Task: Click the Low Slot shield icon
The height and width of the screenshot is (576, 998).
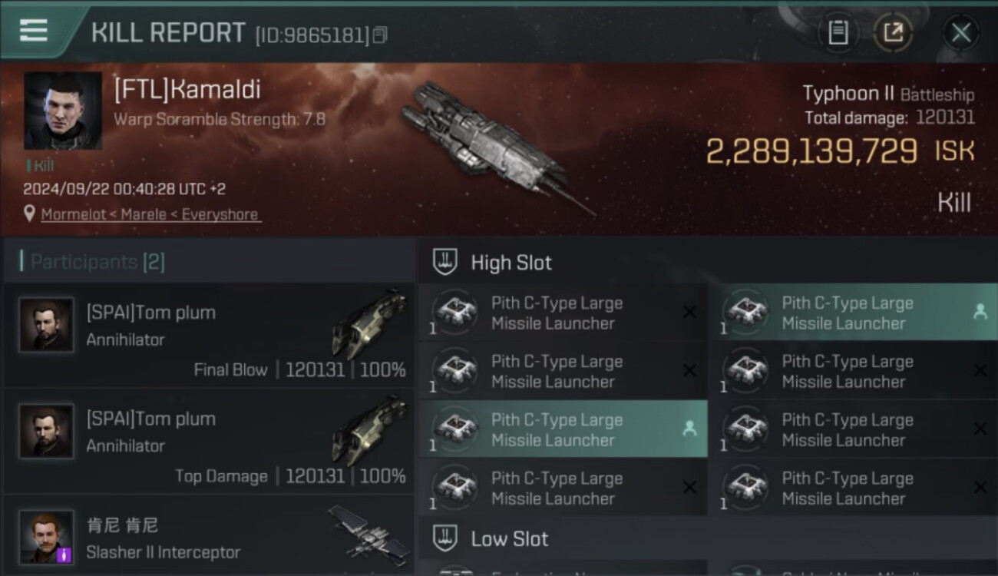Action: 445,538
